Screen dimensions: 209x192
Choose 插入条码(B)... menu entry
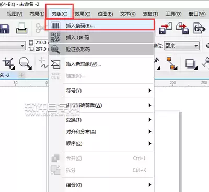[101, 26]
